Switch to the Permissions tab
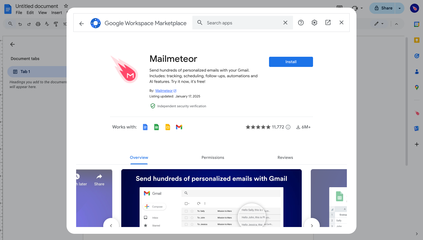The image size is (423, 240). 213,158
